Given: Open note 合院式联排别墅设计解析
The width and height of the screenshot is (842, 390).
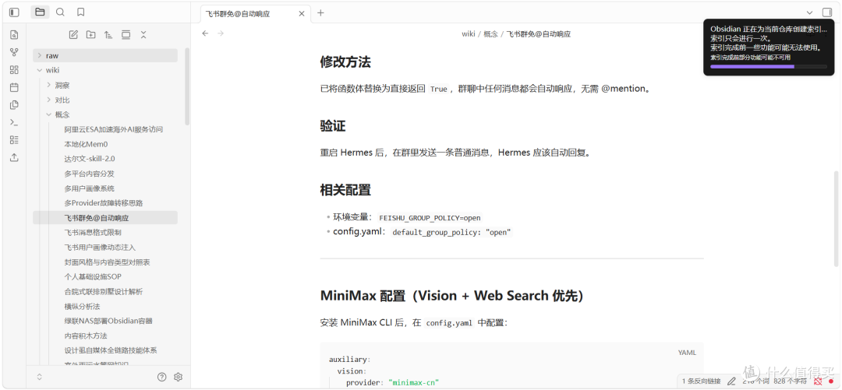Looking at the screenshot, I should (103, 292).
